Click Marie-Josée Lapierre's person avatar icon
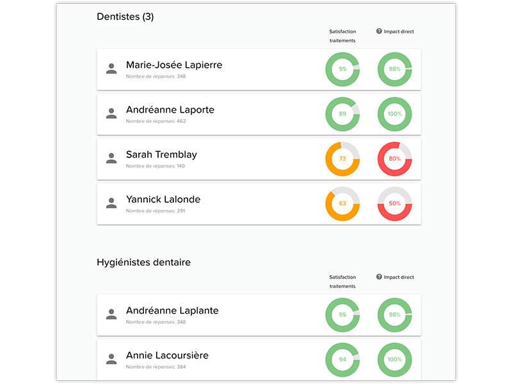Image resolution: width=512 pixels, height=384 pixels. pos(111,69)
